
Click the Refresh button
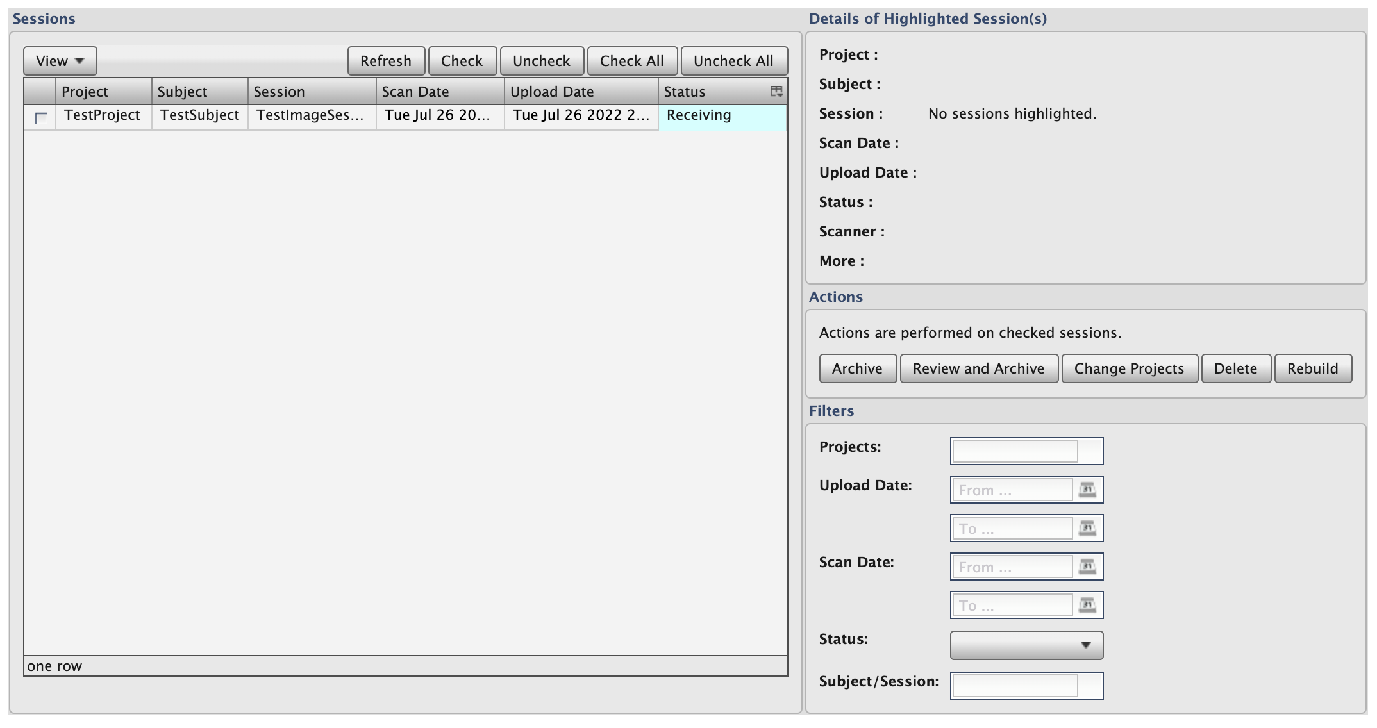click(386, 61)
